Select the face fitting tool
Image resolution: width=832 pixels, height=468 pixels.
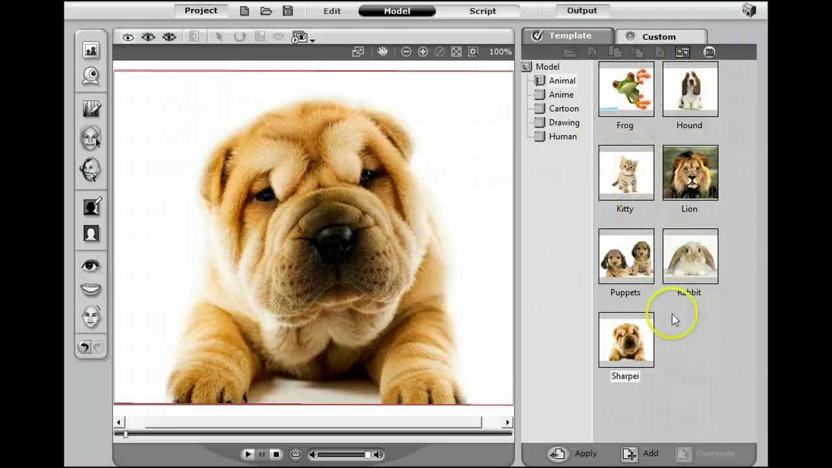point(91,138)
